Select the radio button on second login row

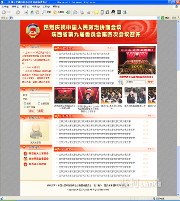point(25,107)
